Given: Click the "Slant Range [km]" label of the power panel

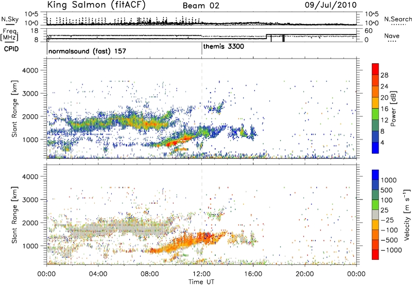Looking at the screenshot, I should pyautogui.click(x=14, y=109).
